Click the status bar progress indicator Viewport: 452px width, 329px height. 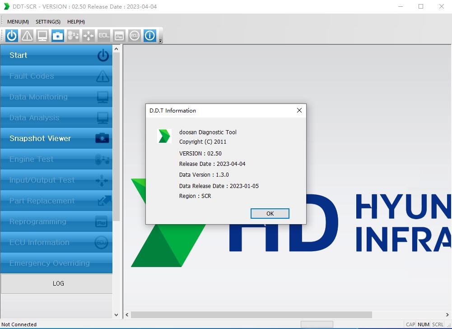pyautogui.click(x=317, y=324)
